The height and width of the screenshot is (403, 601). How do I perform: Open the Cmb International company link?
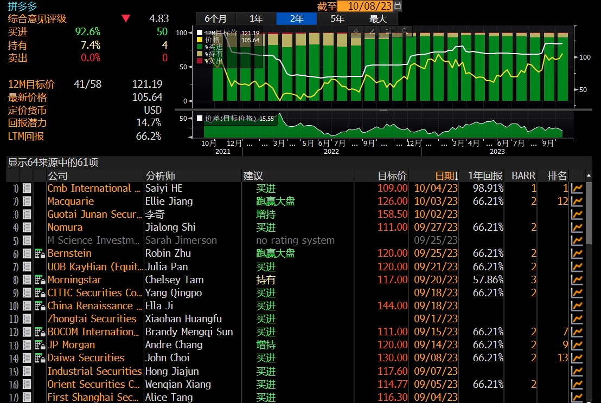(94, 188)
